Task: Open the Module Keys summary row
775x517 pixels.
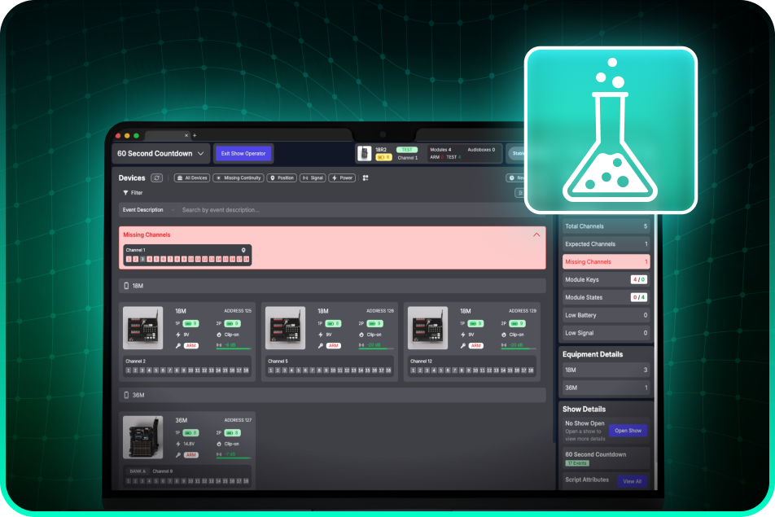Action: (x=606, y=280)
